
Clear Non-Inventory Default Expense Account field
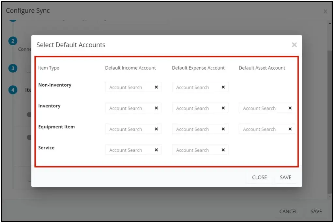(x=223, y=87)
